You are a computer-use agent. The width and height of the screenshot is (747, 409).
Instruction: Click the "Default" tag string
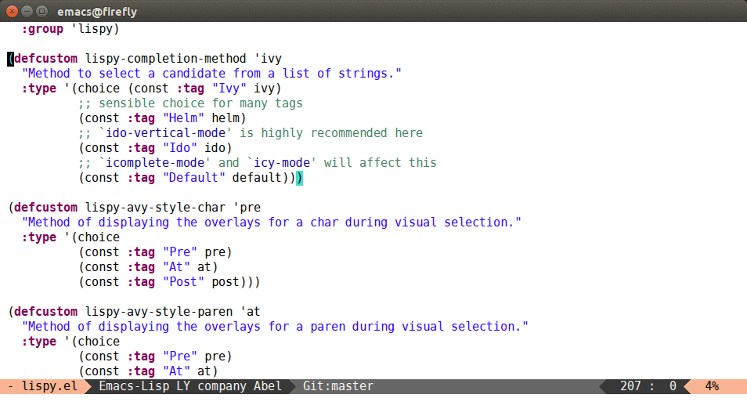point(194,178)
